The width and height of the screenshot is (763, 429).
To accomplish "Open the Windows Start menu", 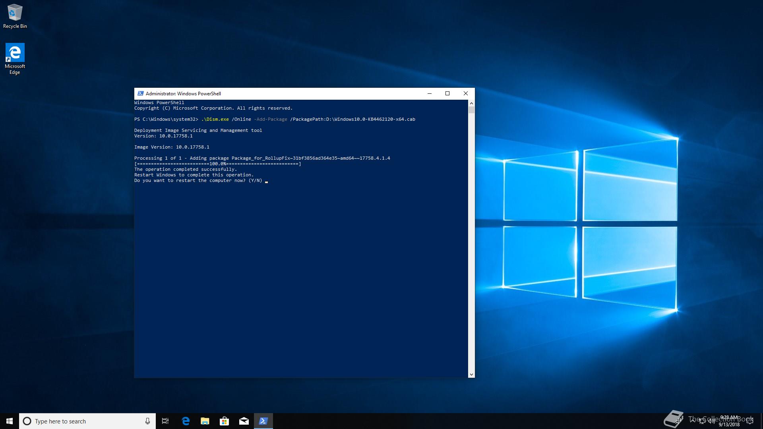I will pos(10,421).
